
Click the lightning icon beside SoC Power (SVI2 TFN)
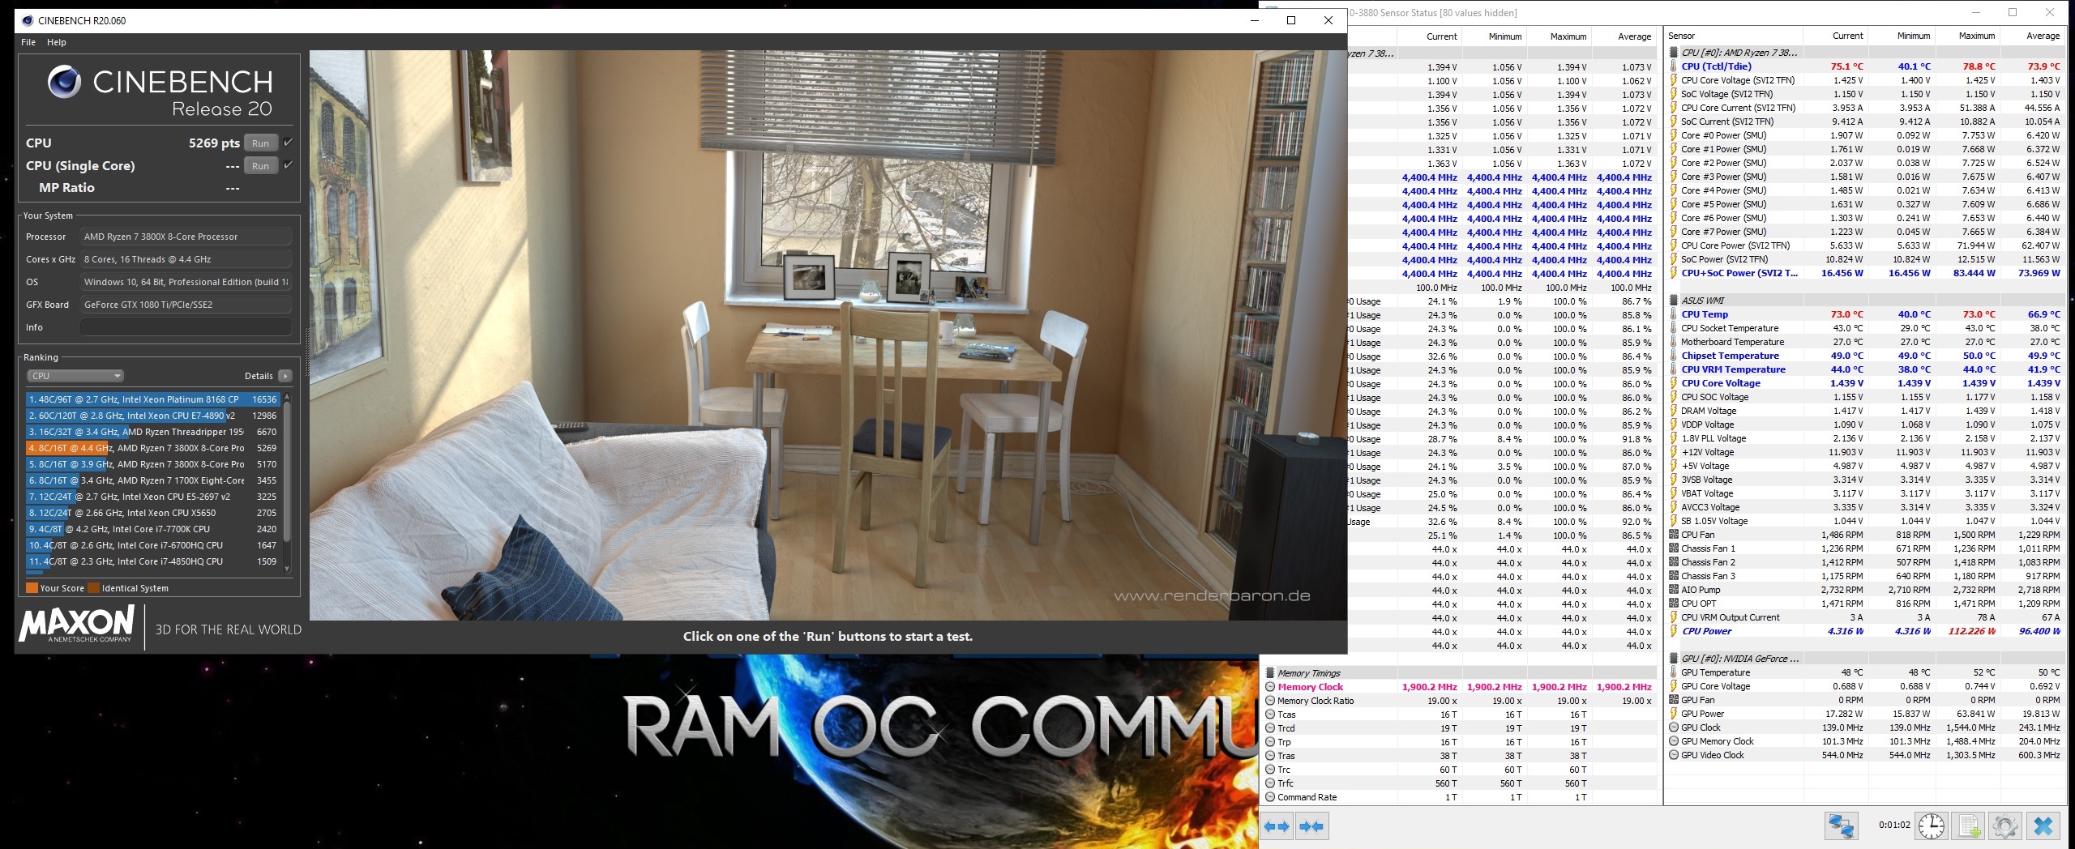coord(1673,259)
